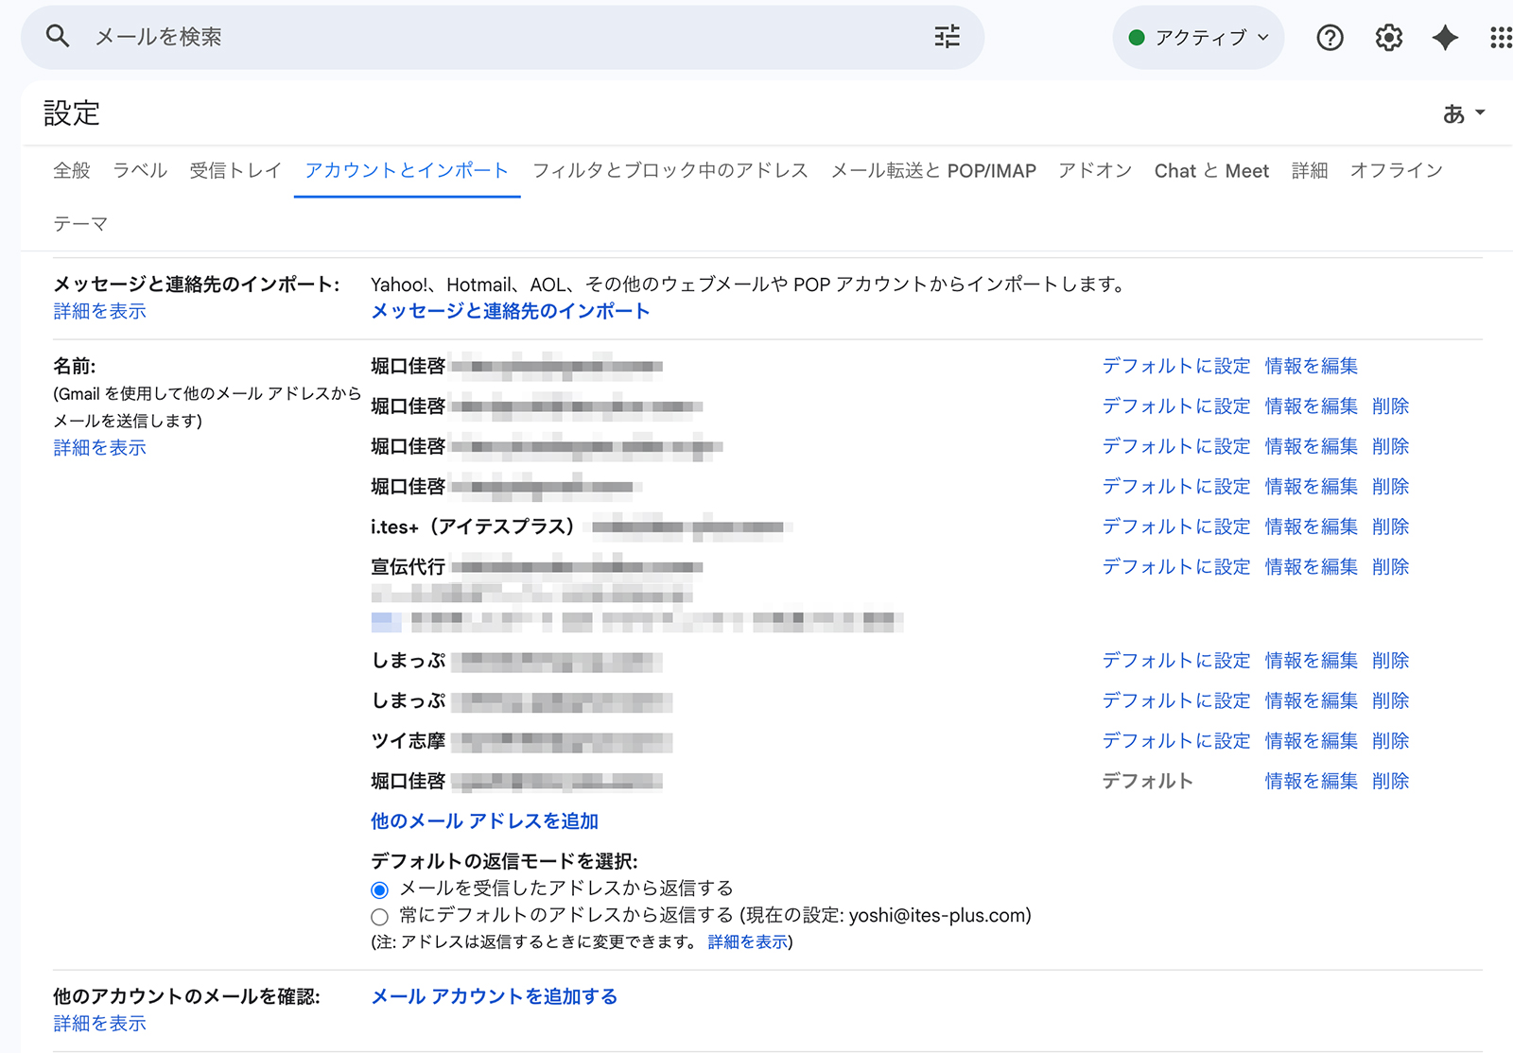The image size is (1513, 1053).
Task: Delete the ツイ志摩 address entry
Action: [x=1390, y=741]
